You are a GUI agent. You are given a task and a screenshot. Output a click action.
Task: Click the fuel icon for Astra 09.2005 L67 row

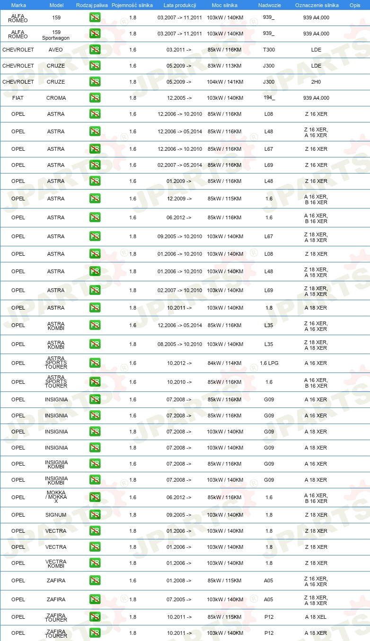click(x=95, y=236)
